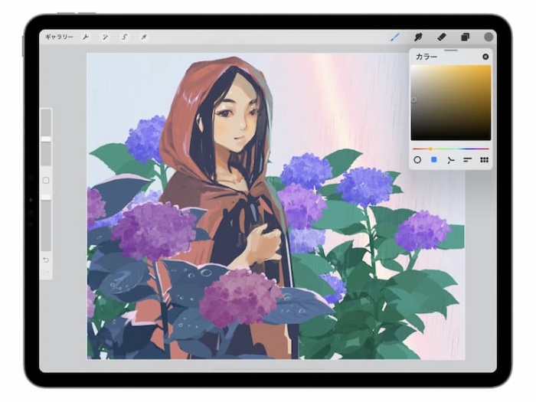Select the Brush paint tool
Screen dimensions: 536x402
395,37
